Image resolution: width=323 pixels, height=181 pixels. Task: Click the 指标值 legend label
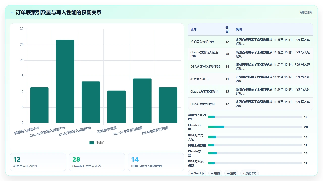pyautogui.click(x=100, y=143)
